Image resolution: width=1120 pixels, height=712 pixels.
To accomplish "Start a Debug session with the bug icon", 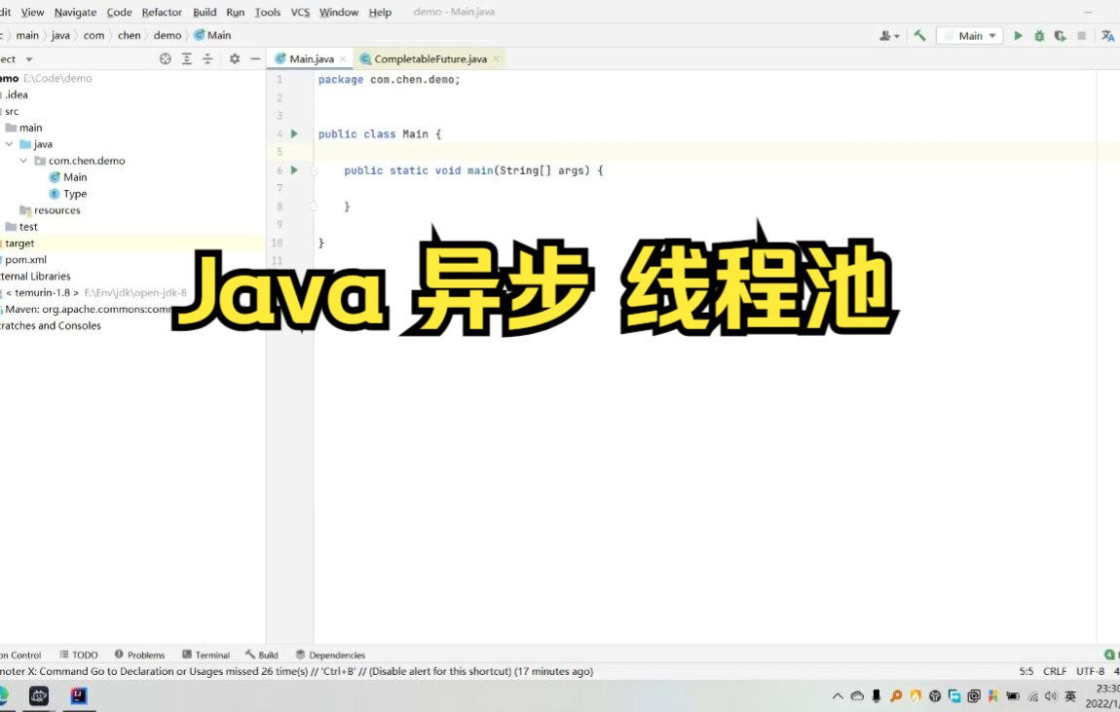I will pos(1038,35).
